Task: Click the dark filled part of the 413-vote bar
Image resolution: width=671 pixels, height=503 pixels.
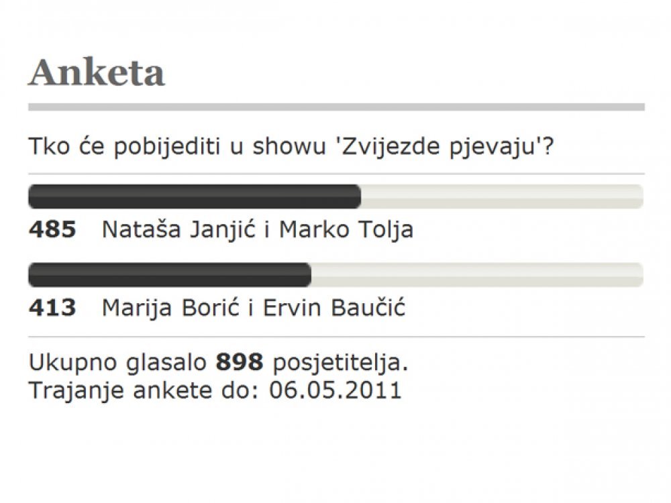Action: 170,274
